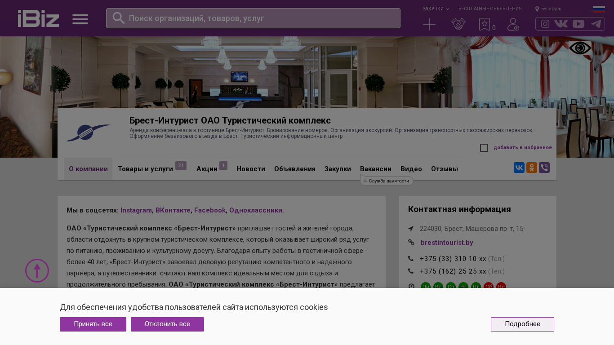Open iBiz VK page from header
614x345 pixels.
click(561, 24)
